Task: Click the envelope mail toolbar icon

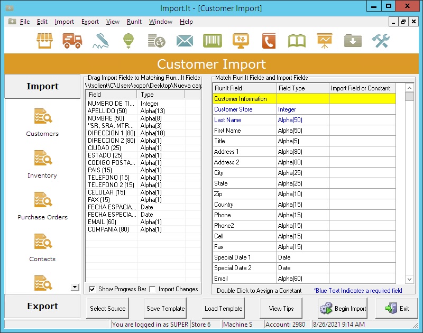Action: coord(185,41)
